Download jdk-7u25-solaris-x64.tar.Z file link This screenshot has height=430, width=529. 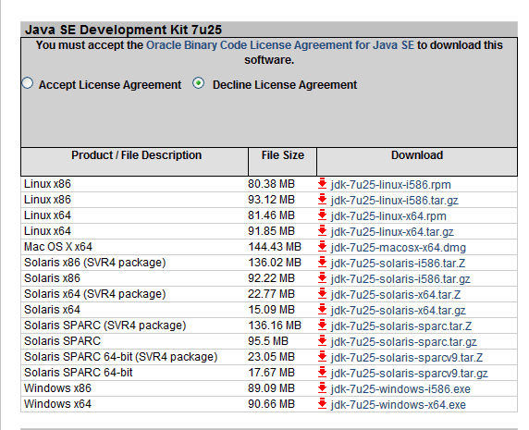(396, 294)
